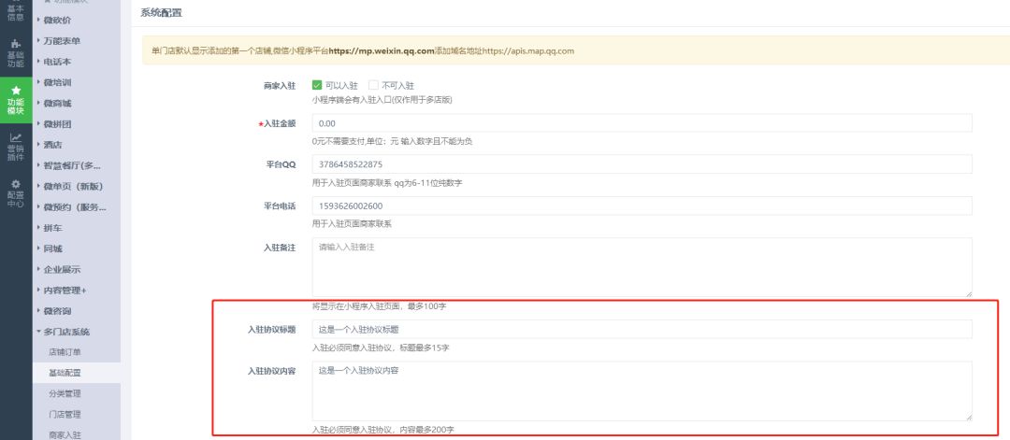The width and height of the screenshot is (1010, 440).
Task: Click hint text qq为6-11位纯数字
Action: click(x=427, y=183)
